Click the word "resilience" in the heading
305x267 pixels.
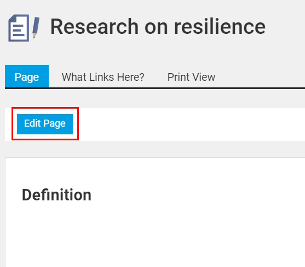click(220, 27)
